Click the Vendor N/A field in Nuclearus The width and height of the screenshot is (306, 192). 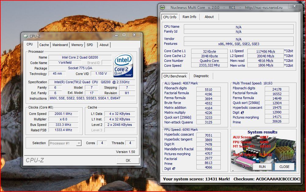point(239,39)
